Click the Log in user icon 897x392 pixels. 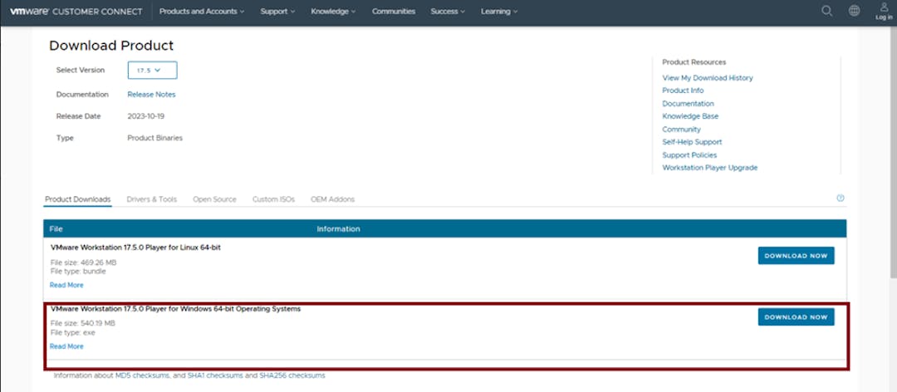click(x=884, y=11)
